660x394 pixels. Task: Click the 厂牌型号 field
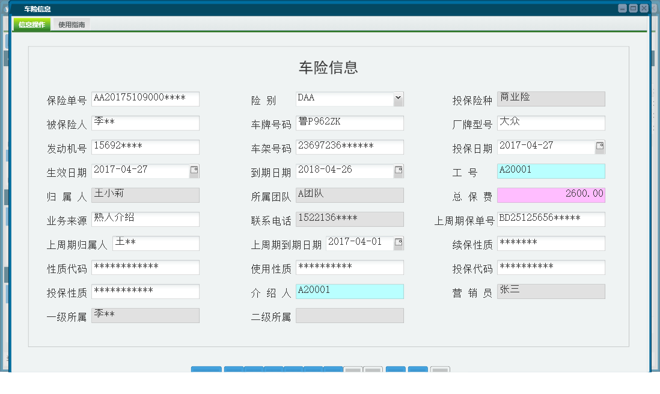pos(551,123)
